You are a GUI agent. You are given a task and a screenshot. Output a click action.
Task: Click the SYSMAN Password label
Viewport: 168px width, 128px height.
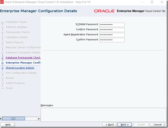pos(87,24)
